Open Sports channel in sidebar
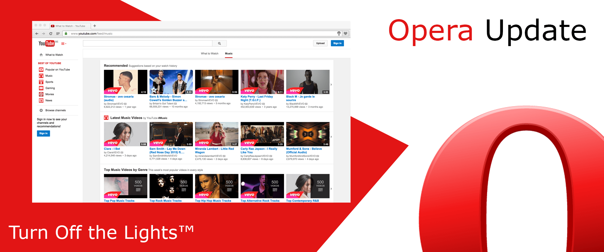The height and width of the screenshot is (252, 604). click(49, 82)
